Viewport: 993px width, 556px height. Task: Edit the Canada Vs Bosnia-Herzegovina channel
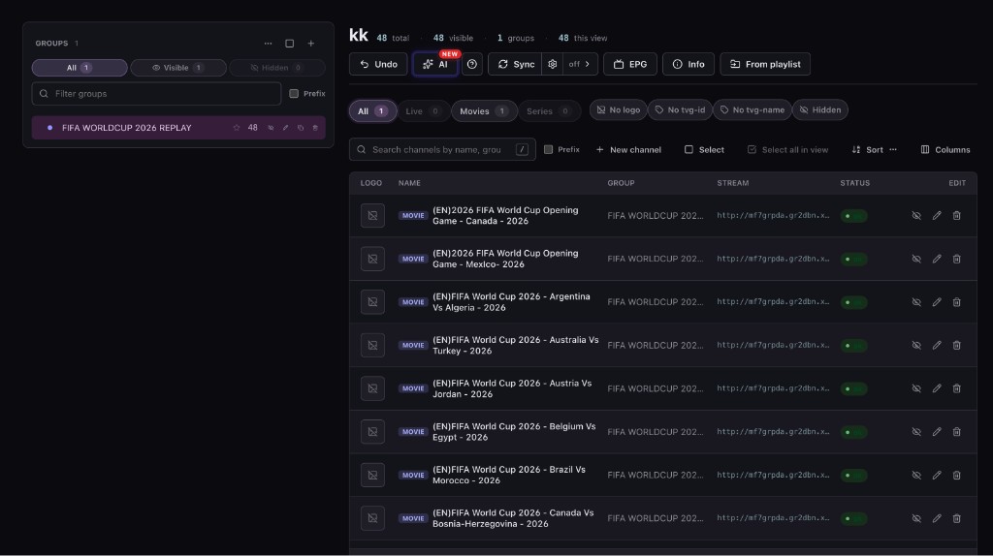[x=937, y=518]
